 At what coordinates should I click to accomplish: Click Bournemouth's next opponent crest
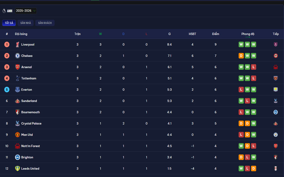coord(275,112)
